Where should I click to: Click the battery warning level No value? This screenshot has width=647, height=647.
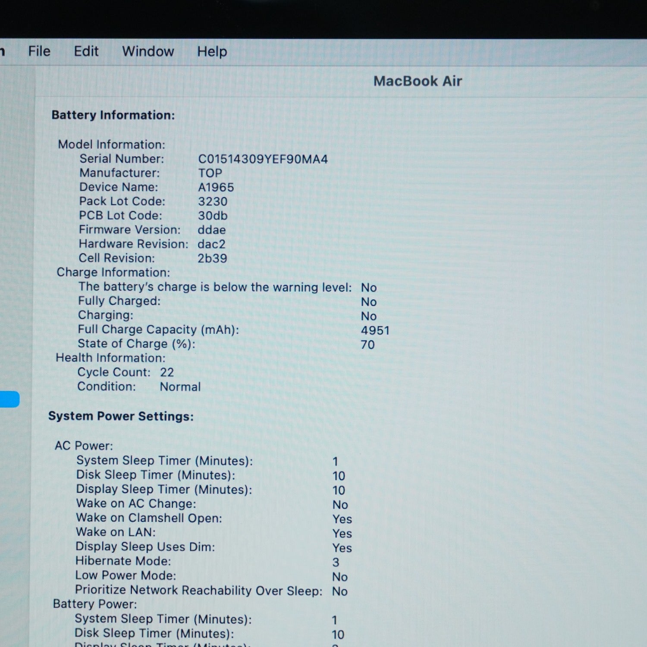tap(369, 288)
